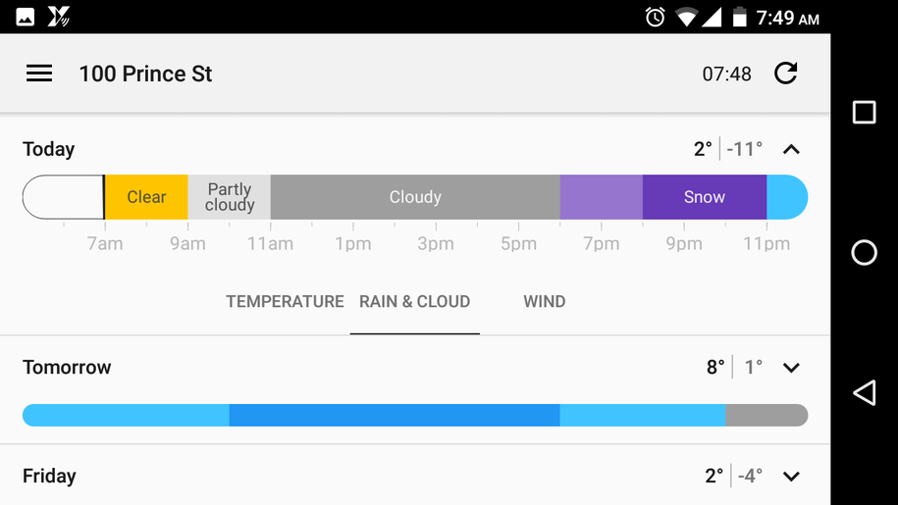Select the yellow Clear segment
The height and width of the screenshot is (505, 898).
pos(146,197)
